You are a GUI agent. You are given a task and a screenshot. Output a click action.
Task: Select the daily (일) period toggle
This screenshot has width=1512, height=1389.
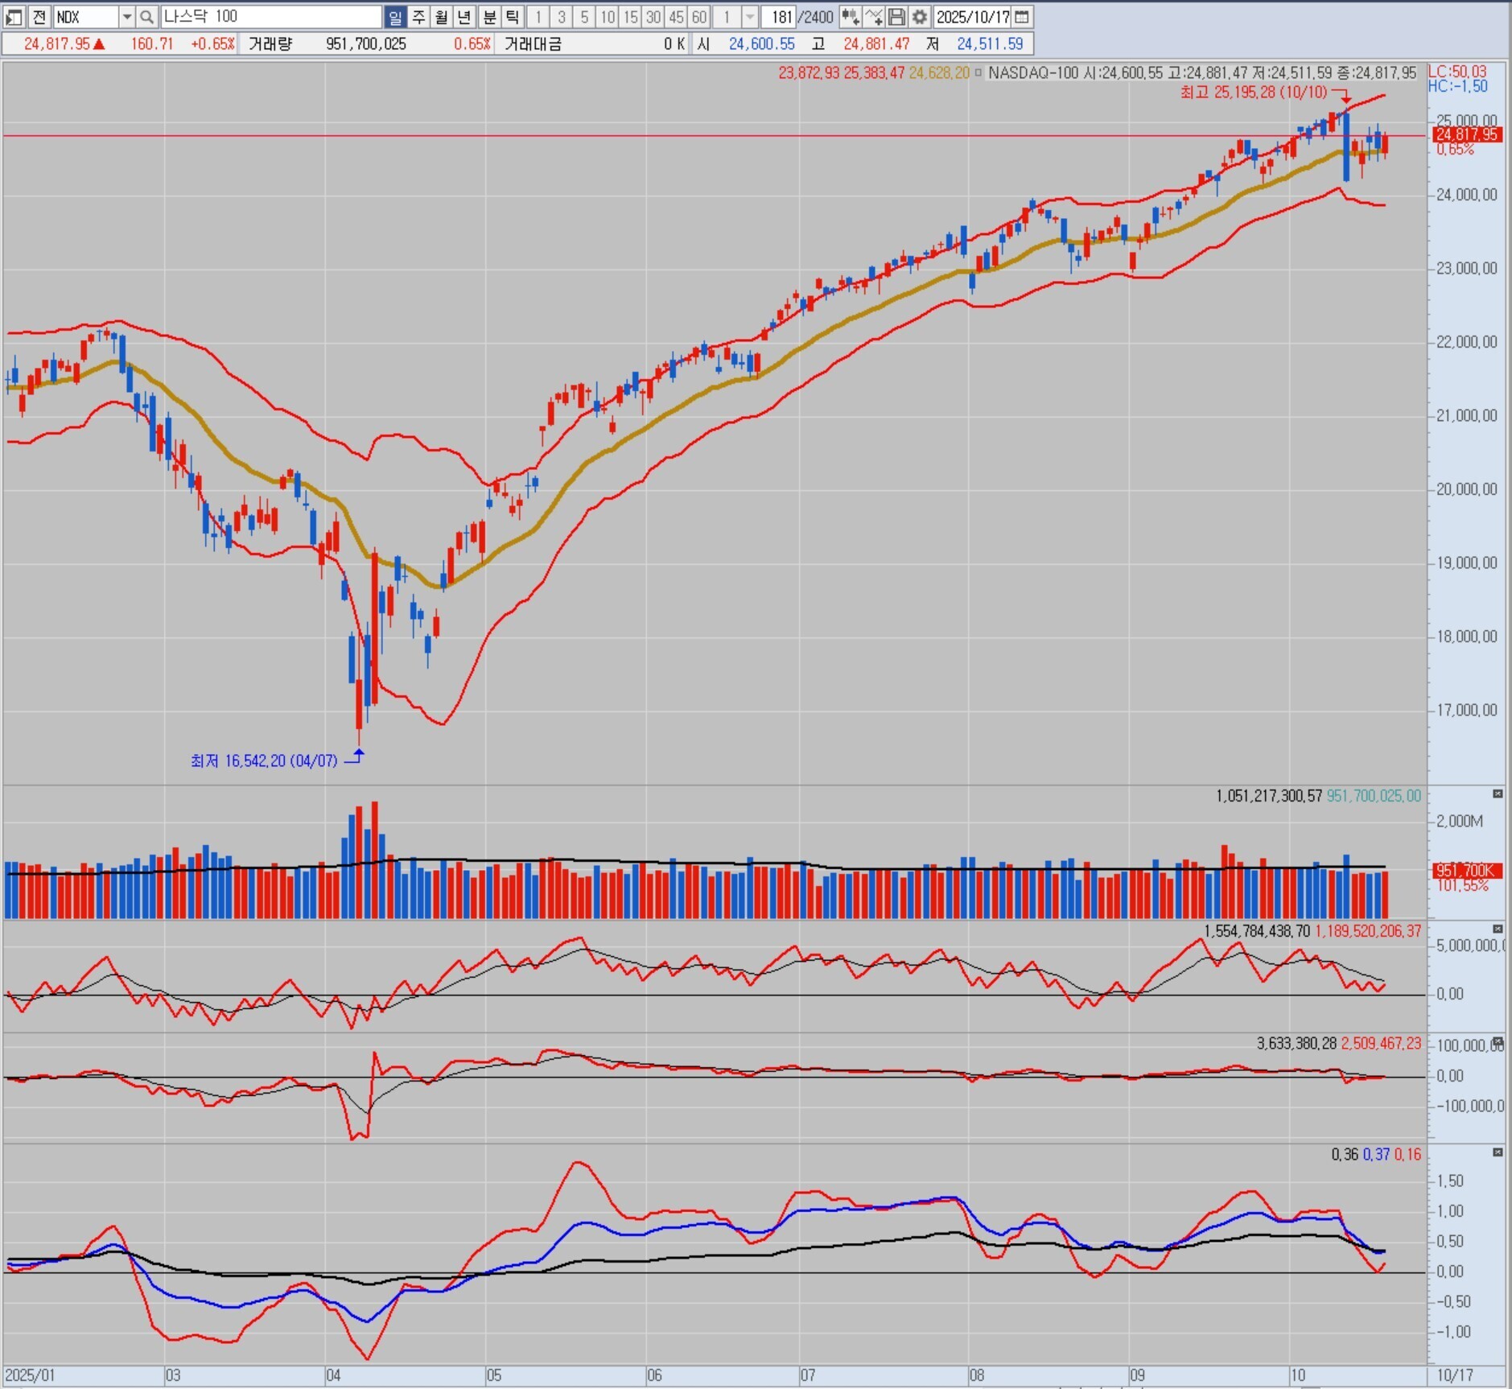[x=395, y=17]
